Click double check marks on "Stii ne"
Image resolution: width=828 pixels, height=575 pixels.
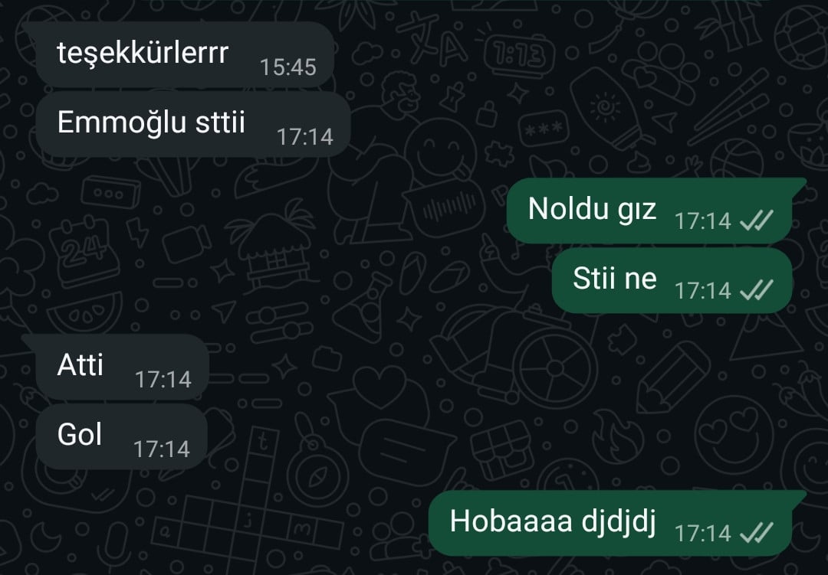coord(757,290)
